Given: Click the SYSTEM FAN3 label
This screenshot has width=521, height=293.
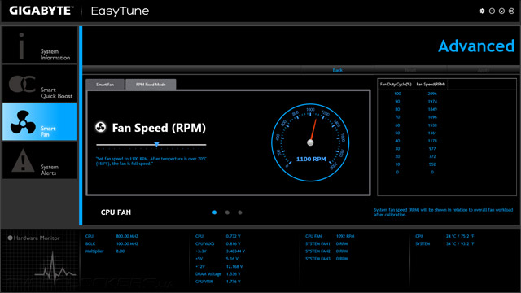Looking at the screenshot, I should tap(317, 259).
